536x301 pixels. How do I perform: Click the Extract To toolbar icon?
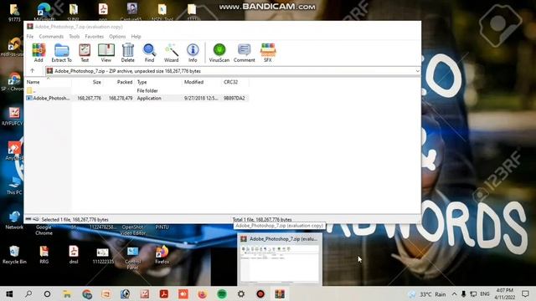(61, 53)
